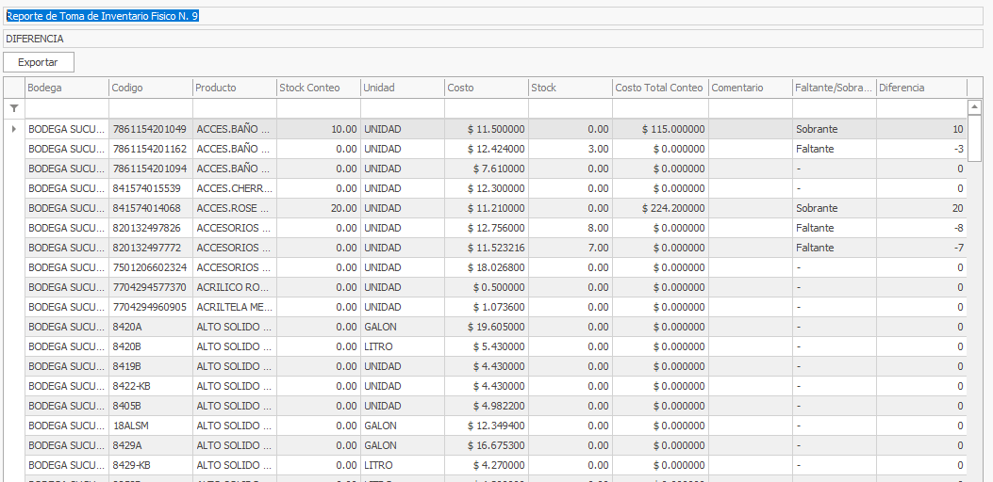Click the Producto column header
This screenshot has width=993, height=482.
tap(233, 88)
